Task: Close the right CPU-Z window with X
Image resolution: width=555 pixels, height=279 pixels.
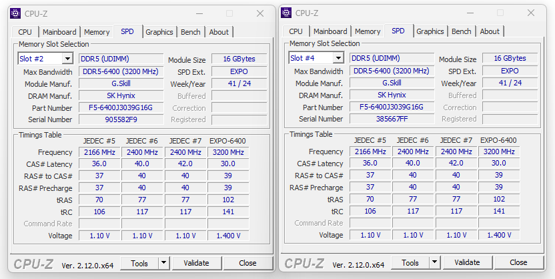Action: click(x=531, y=13)
